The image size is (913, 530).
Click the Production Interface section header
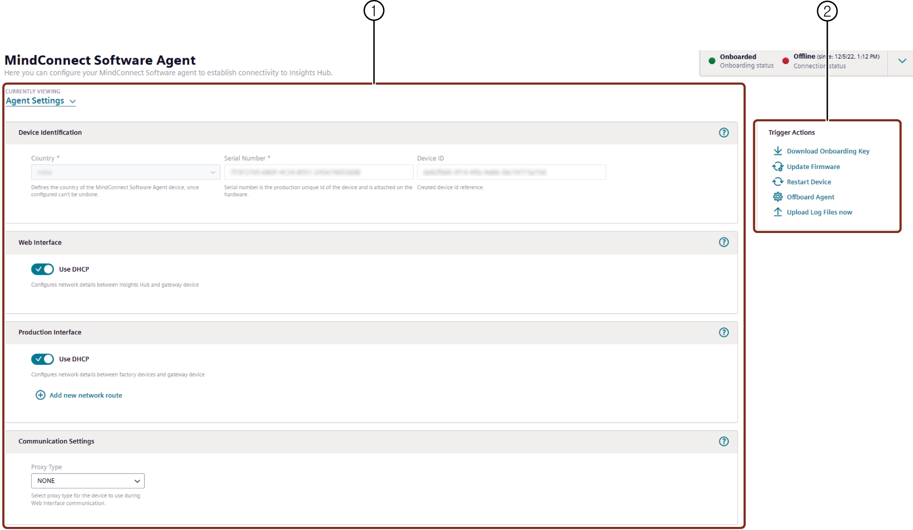(371, 332)
